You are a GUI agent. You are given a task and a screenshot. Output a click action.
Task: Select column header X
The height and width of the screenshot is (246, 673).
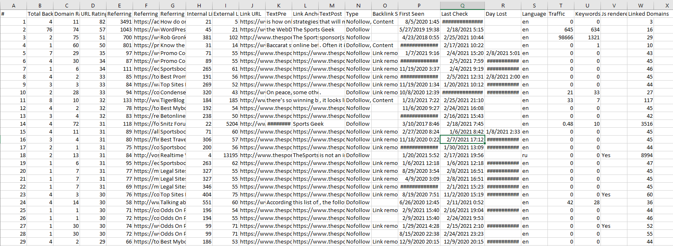point(667,5)
